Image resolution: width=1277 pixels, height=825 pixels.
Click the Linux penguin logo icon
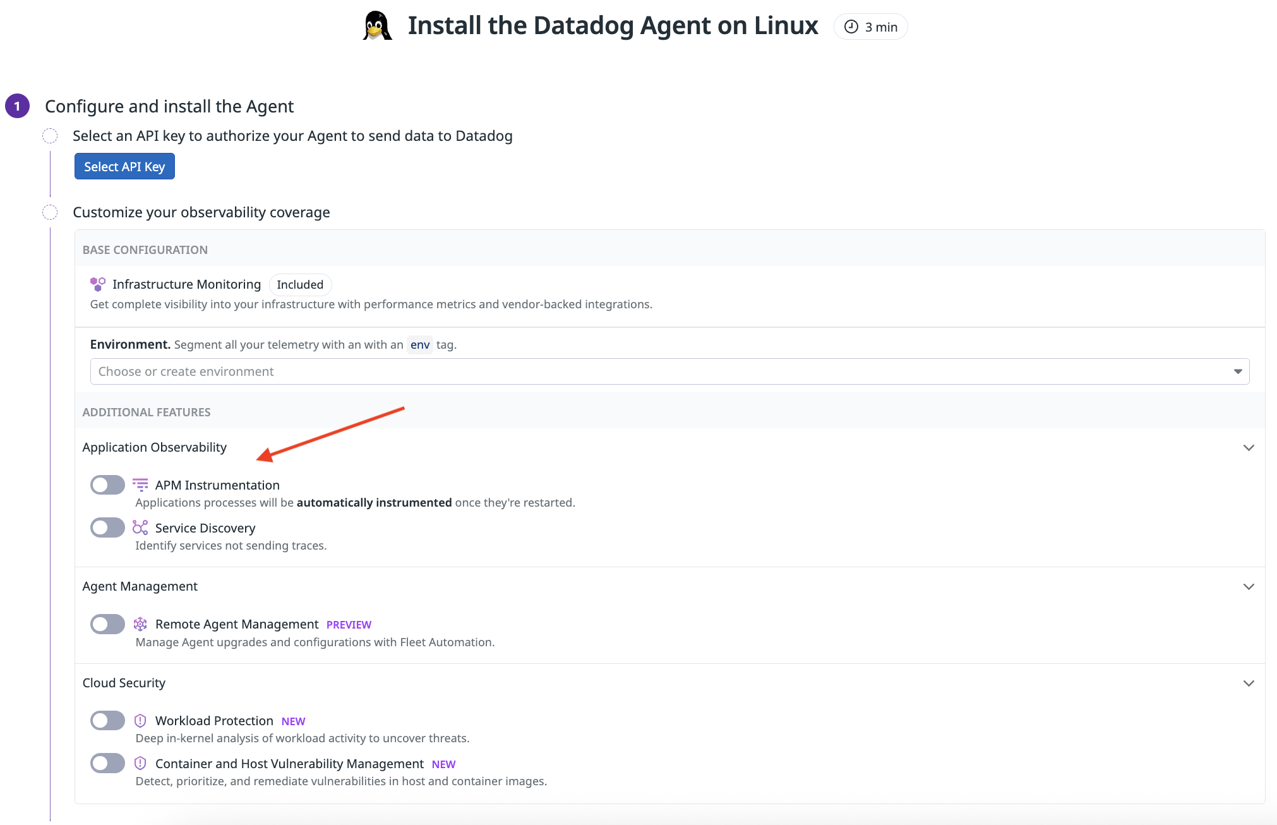tap(377, 26)
